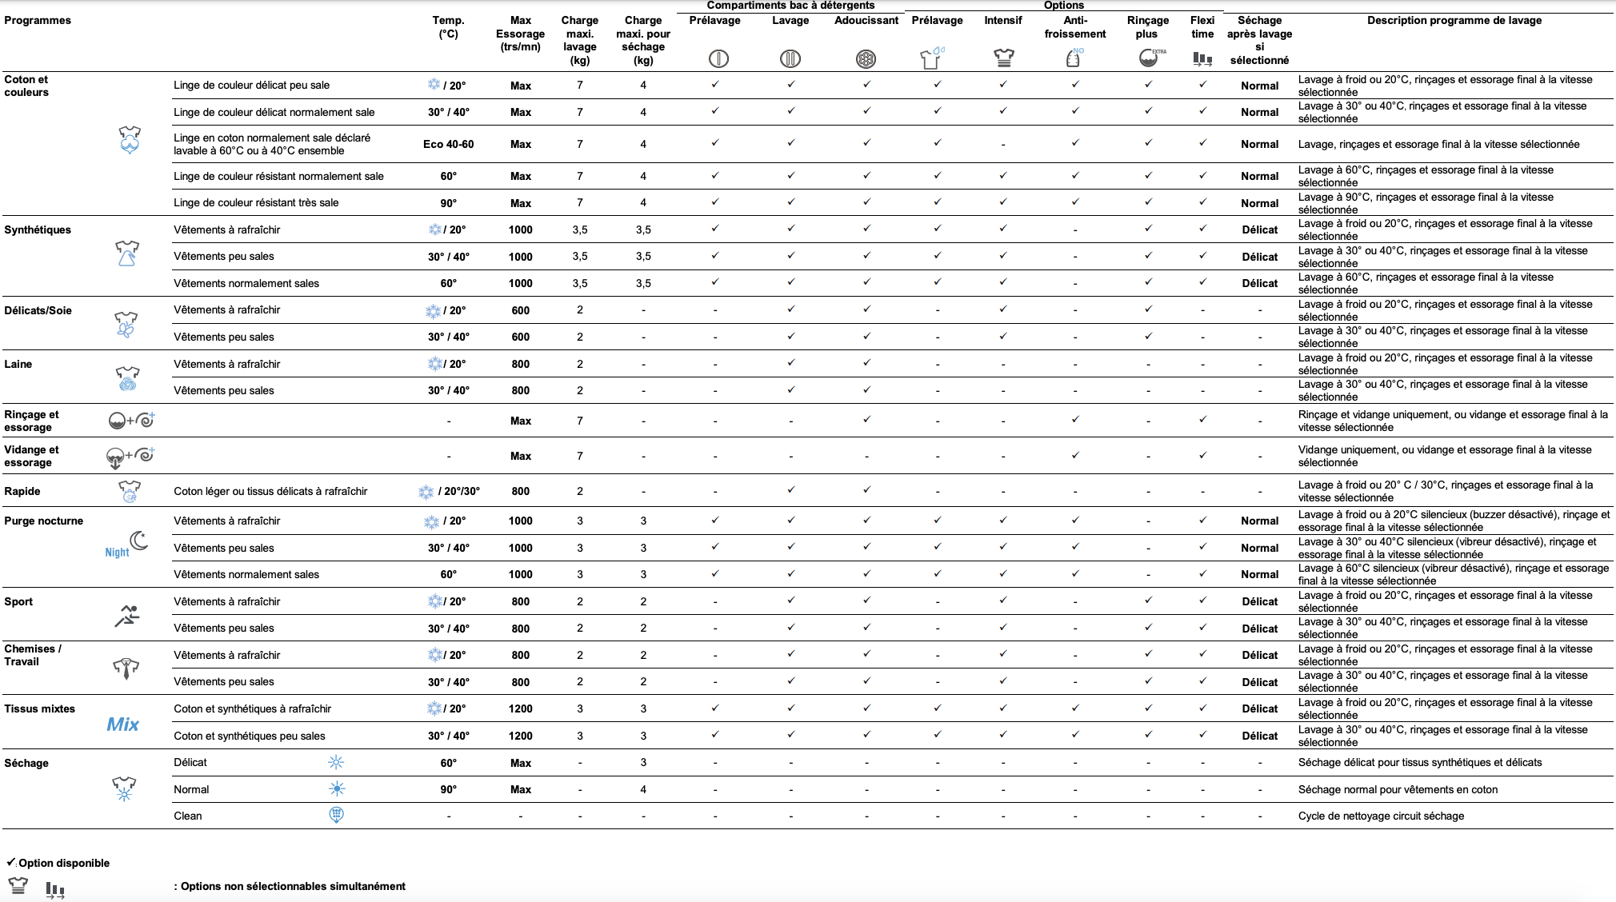The height and width of the screenshot is (902, 1616).
Task: Click the Chemises shirt-and-tie icon
Action: [126, 669]
